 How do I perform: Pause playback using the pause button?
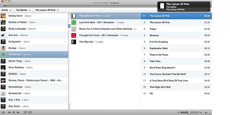[14, 113]
